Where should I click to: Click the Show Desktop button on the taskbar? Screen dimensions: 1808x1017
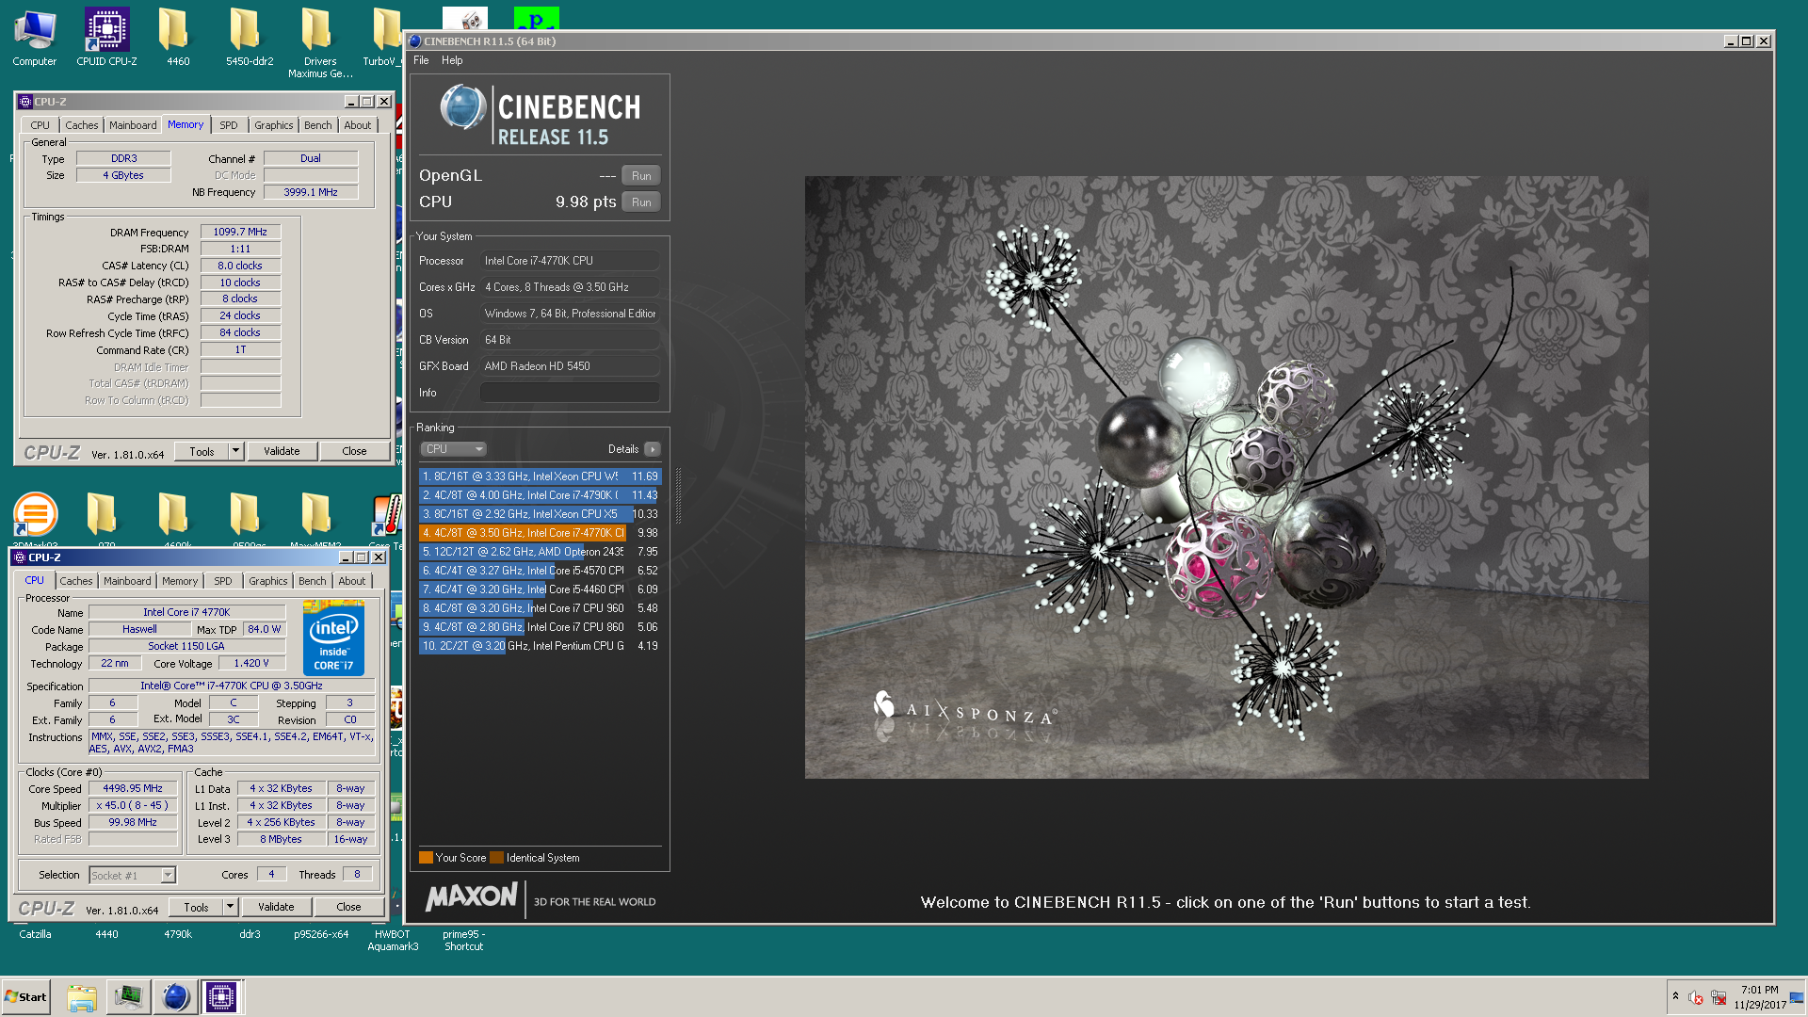(1797, 997)
